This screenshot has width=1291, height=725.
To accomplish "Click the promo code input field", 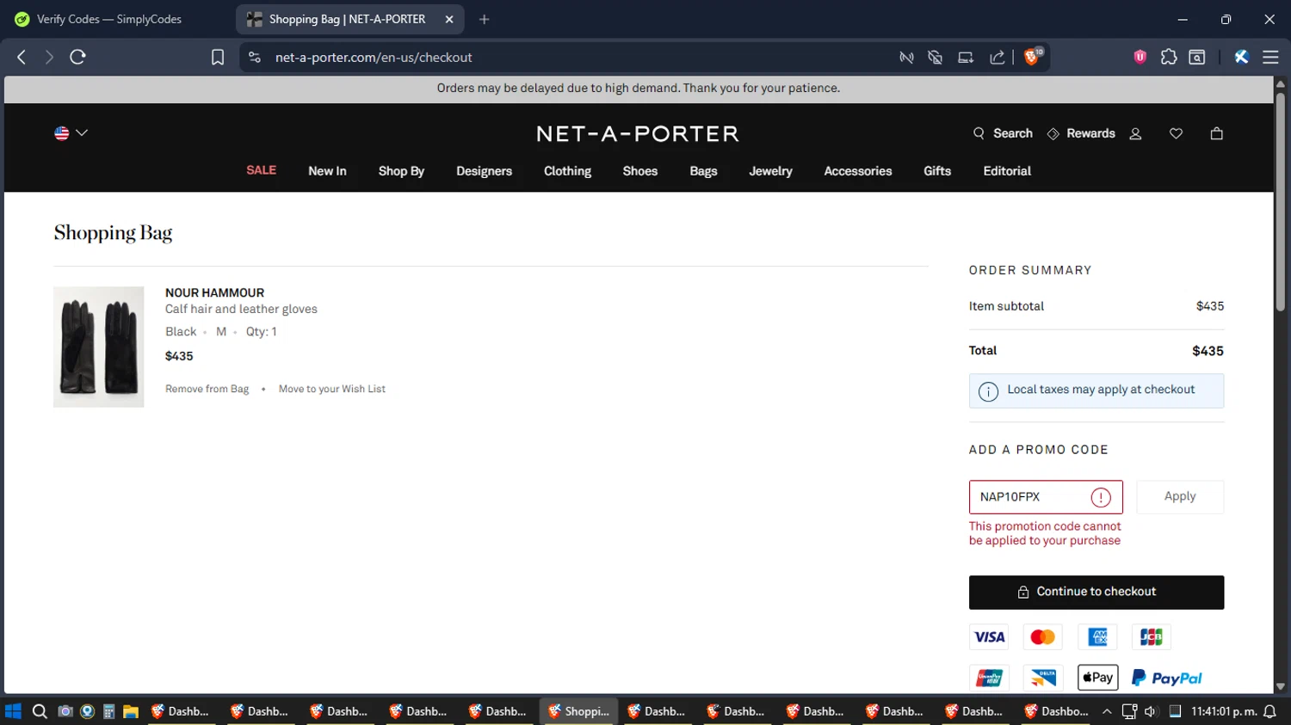I will click(1046, 497).
